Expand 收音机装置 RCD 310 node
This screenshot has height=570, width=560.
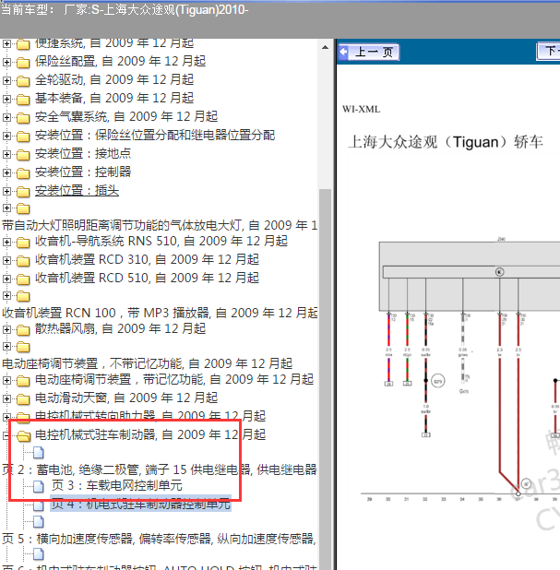click(6, 260)
